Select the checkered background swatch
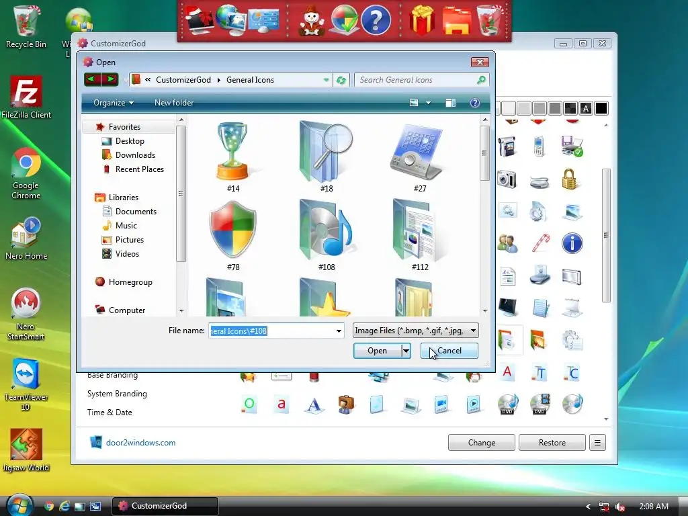 [x=570, y=108]
